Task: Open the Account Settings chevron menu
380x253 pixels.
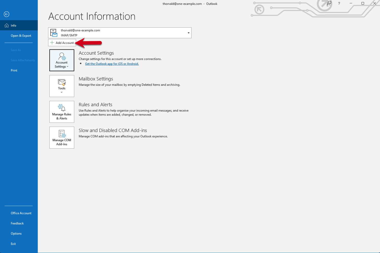Action: [x=67, y=67]
